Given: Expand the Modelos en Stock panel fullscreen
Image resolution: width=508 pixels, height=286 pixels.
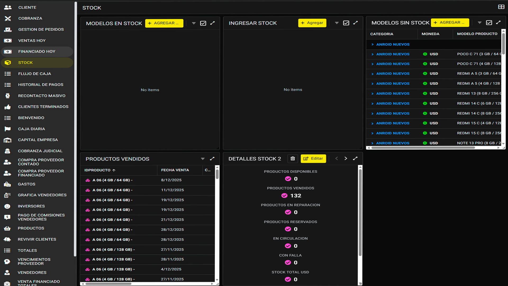Looking at the screenshot, I should point(212,23).
